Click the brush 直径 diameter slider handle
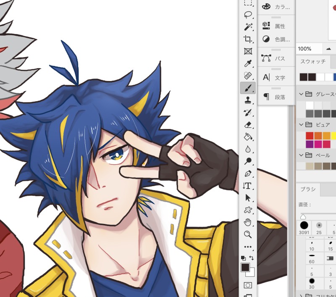 tap(303, 217)
